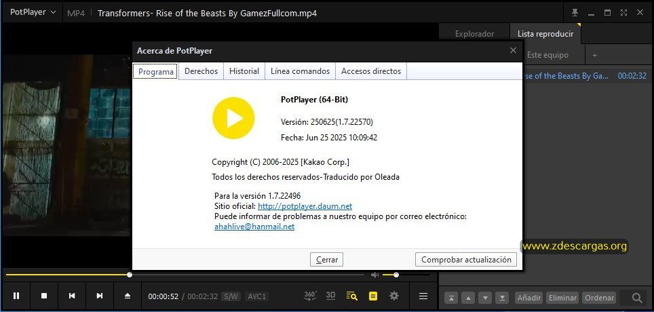Image resolution: width=654 pixels, height=312 pixels.
Task: Click the Cerrar button
Action: [x=326, y=260]
